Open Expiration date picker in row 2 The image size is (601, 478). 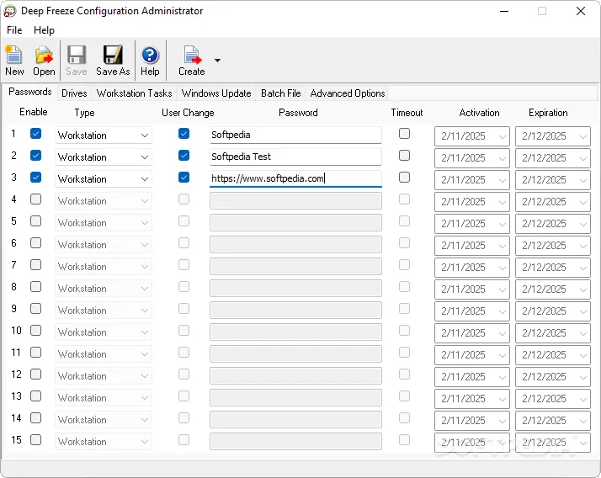point(553,158)
